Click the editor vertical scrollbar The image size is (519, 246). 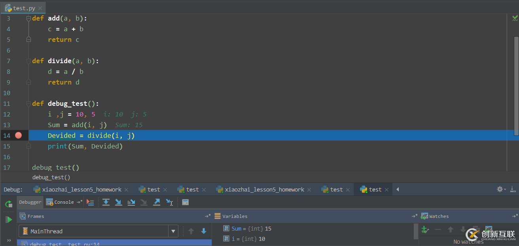point(516,86)
